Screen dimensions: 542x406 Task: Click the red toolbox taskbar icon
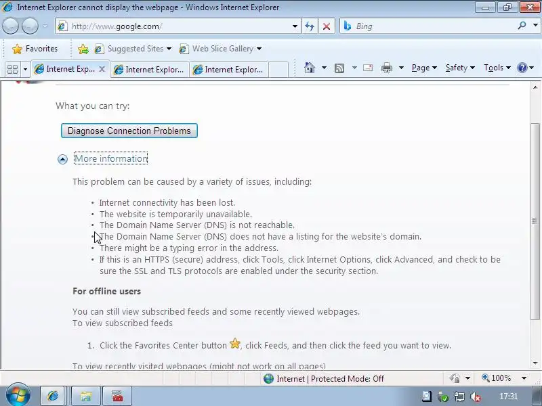coord(117,396)
